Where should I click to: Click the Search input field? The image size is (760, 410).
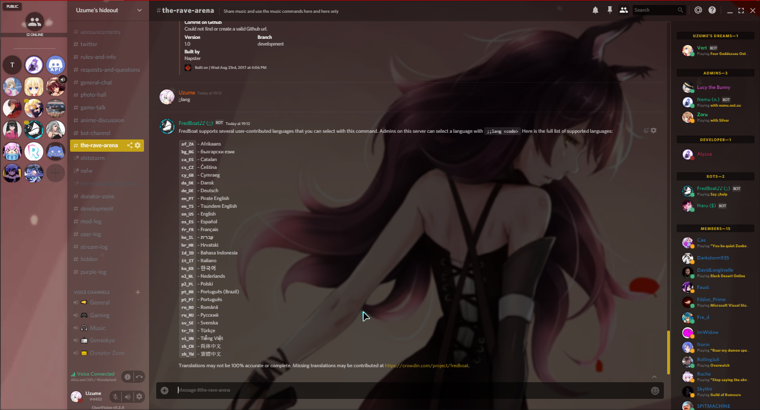pos(655,10)
